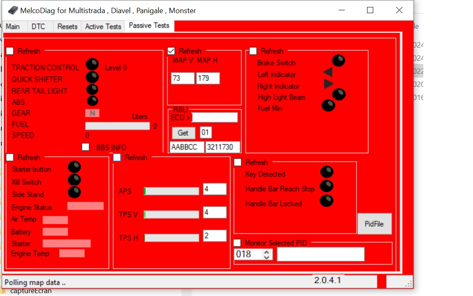Check Monitor Selected PID box
This screenshot has width=473, height=296.
coord(237,243)
